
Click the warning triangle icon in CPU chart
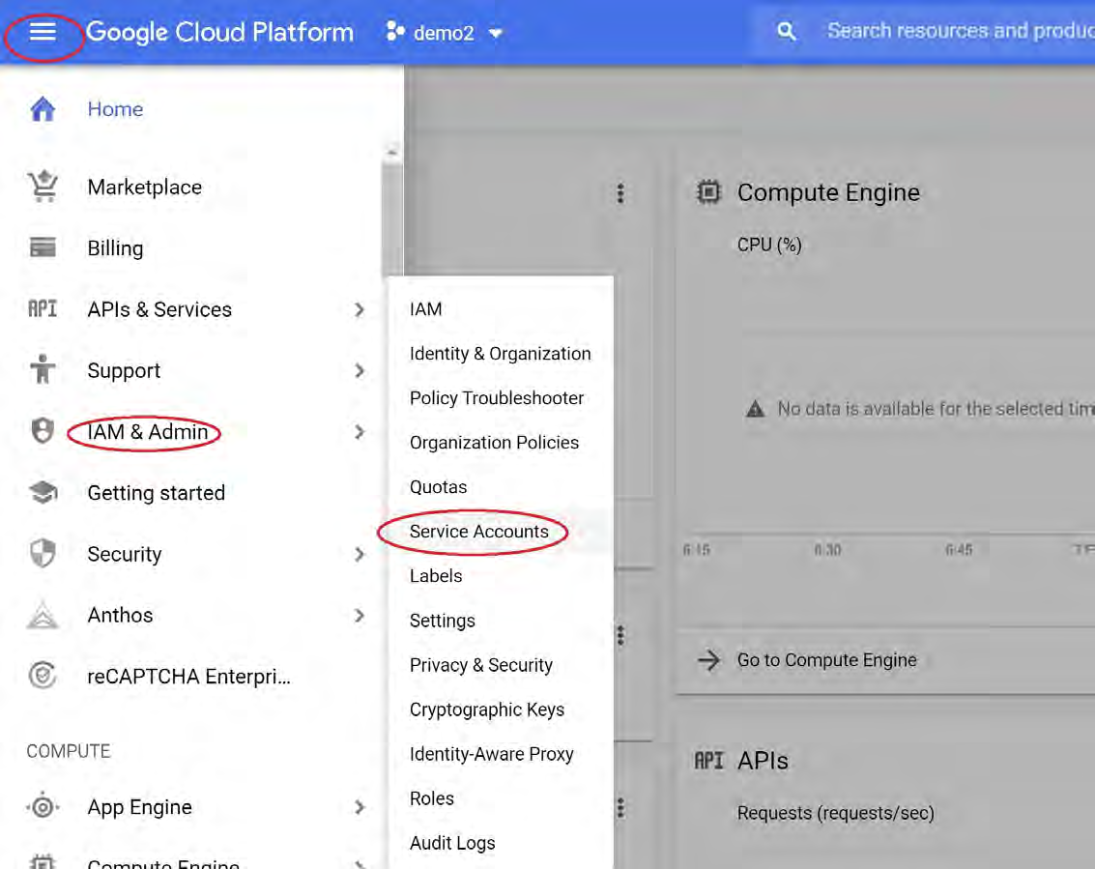[756, 409]
